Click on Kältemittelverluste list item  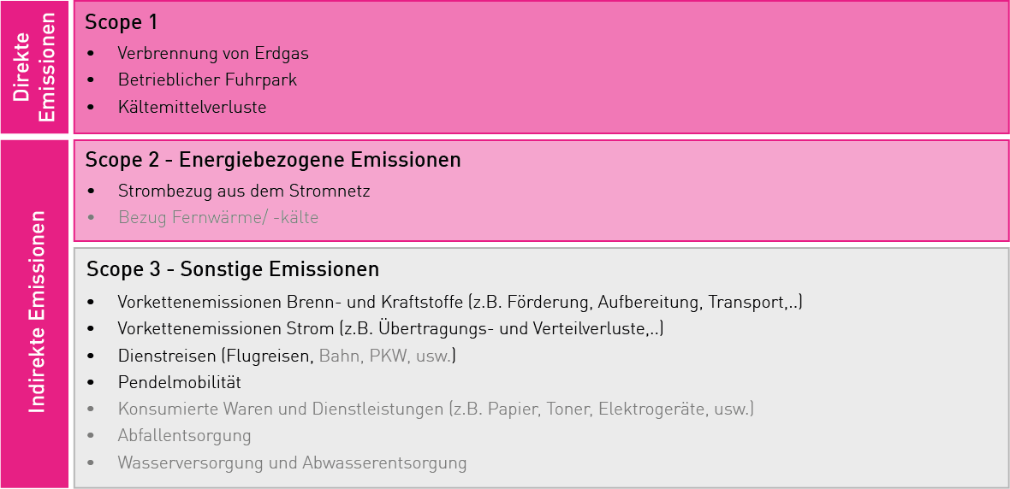tap(192, 108)
